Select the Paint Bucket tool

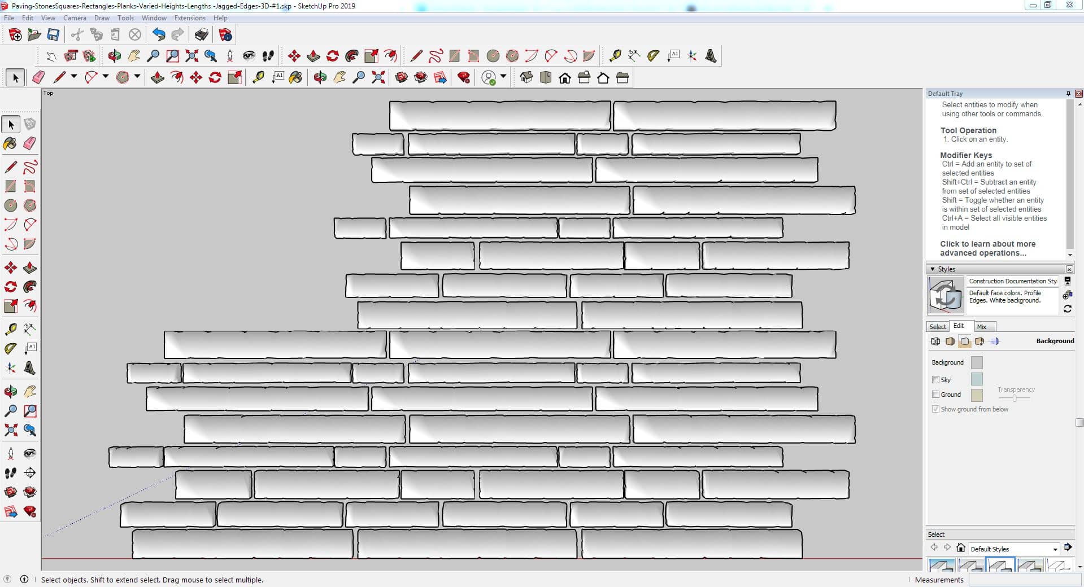pos(10,143)
